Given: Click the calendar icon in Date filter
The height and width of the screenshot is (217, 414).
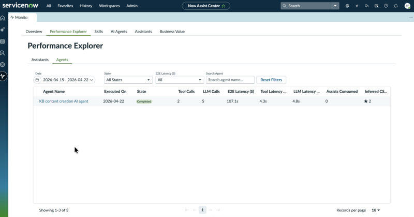Looking at the screenshot, I should coord(37,80).
